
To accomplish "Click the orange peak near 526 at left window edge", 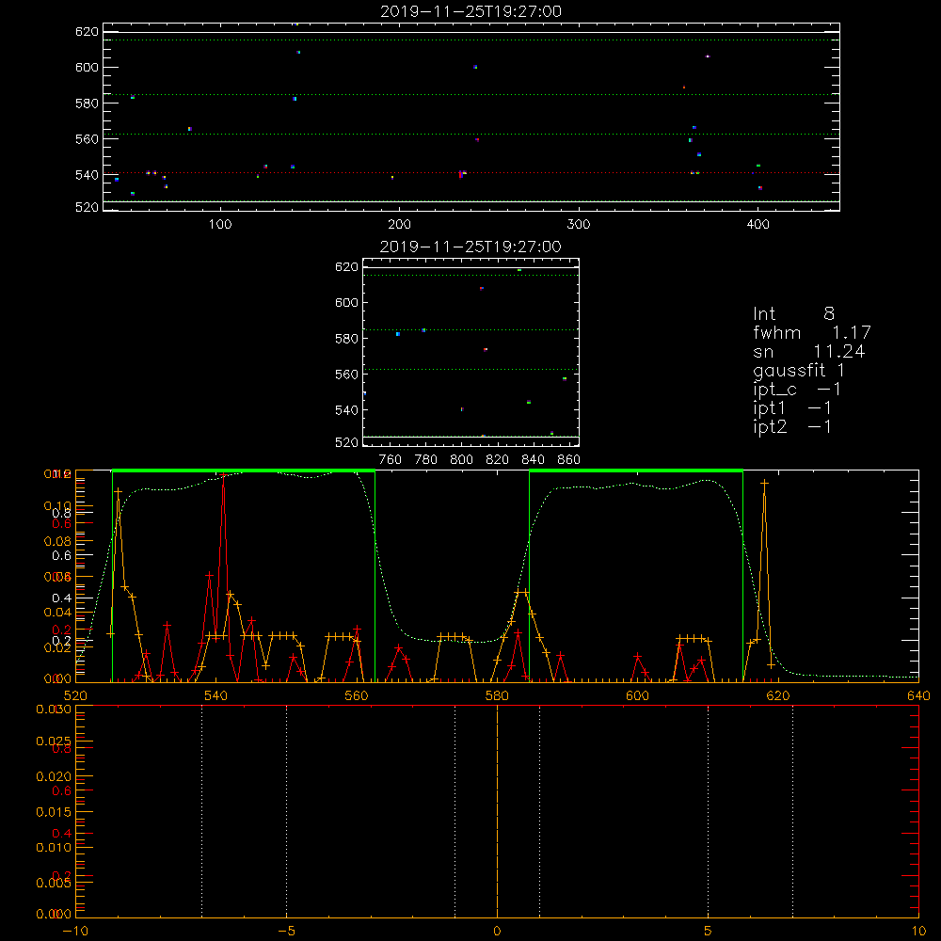I will click(x=119, y=491).
